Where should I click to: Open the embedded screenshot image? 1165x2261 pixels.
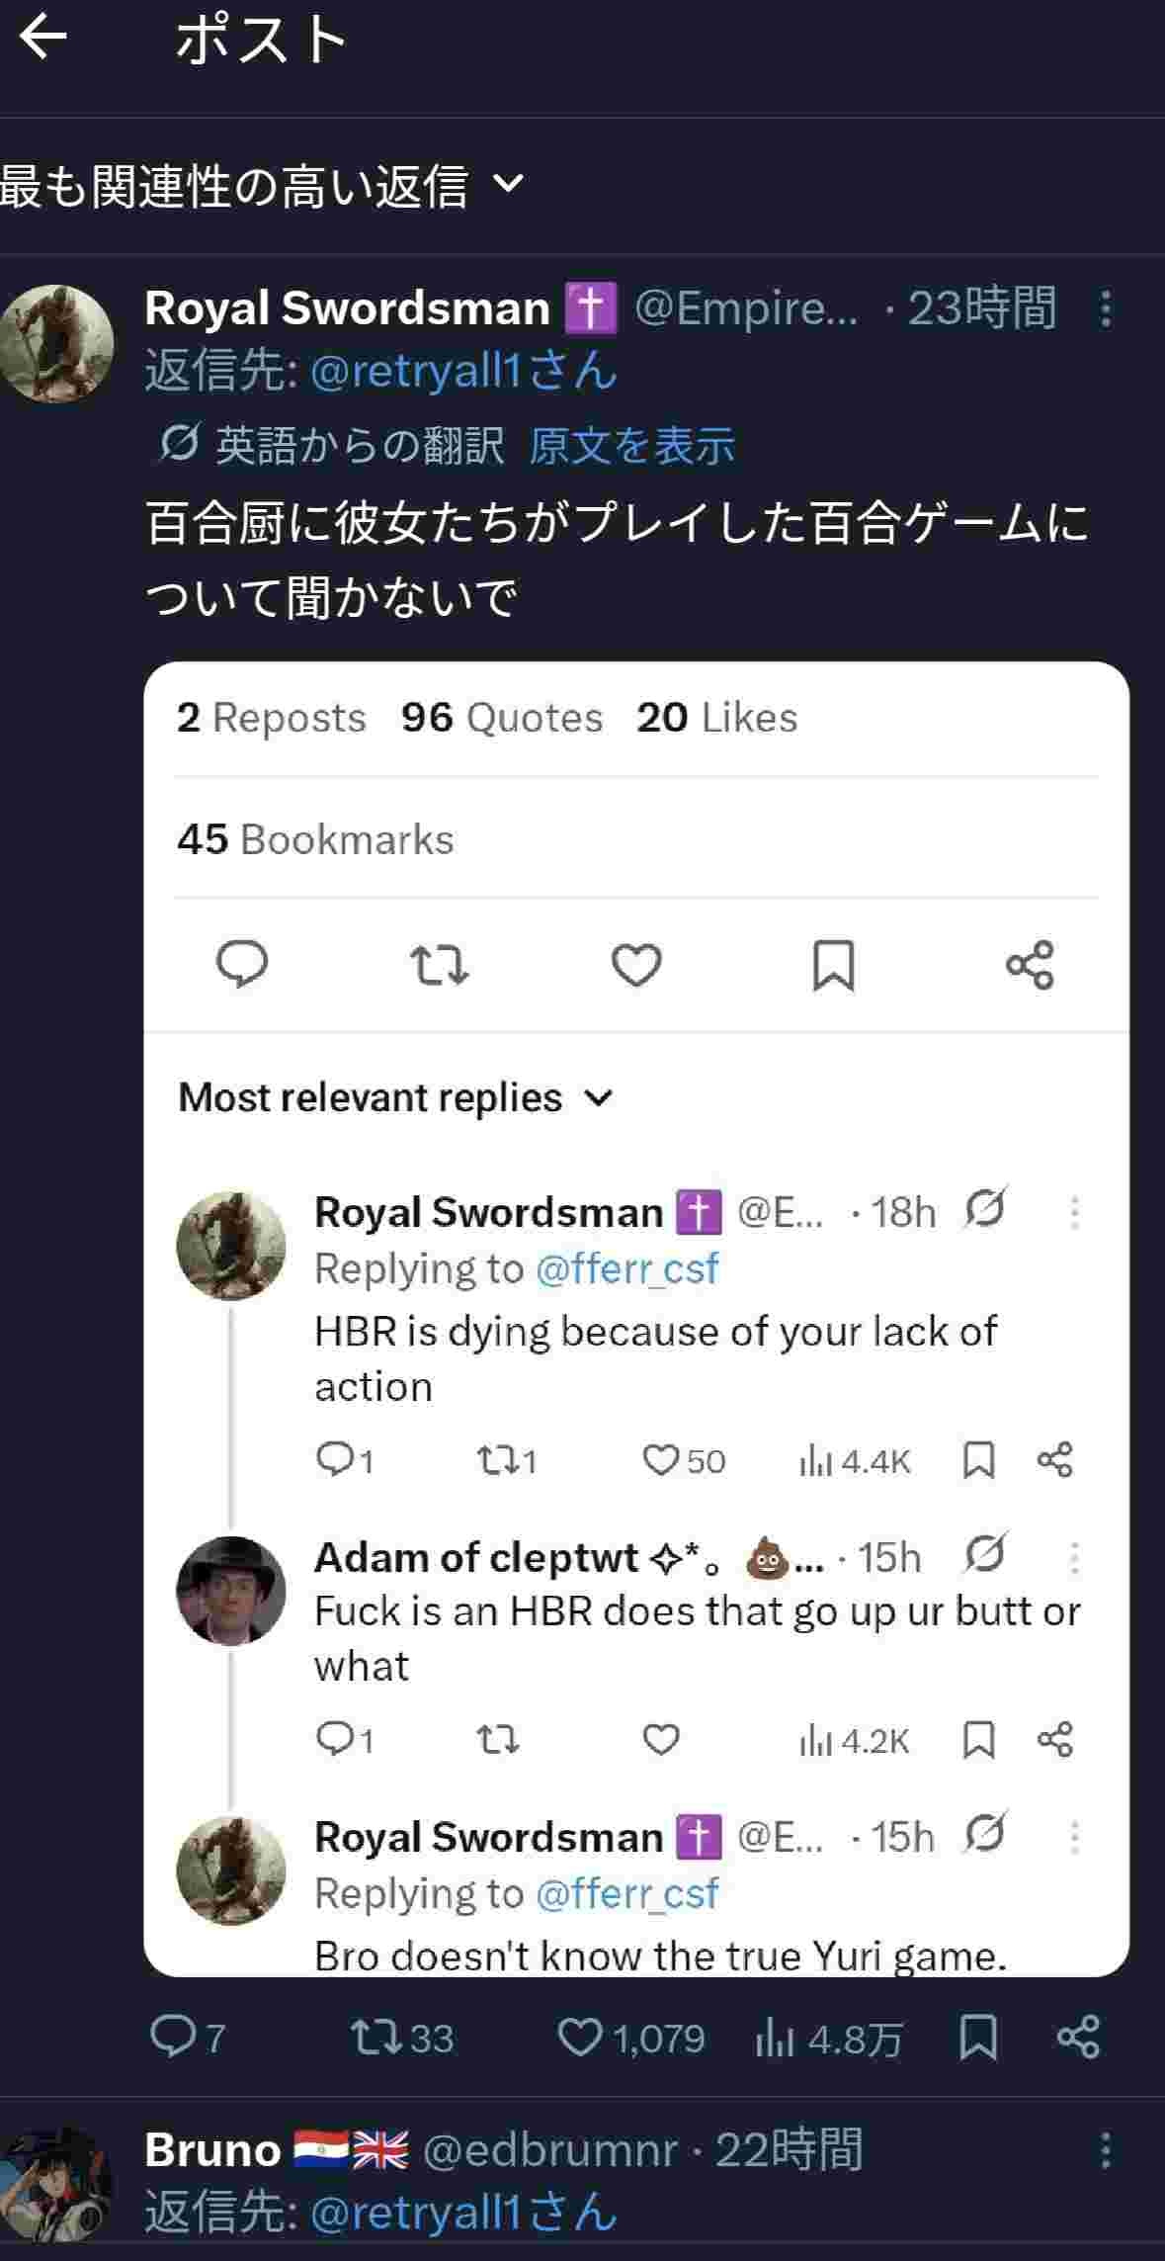[636, 1318]
